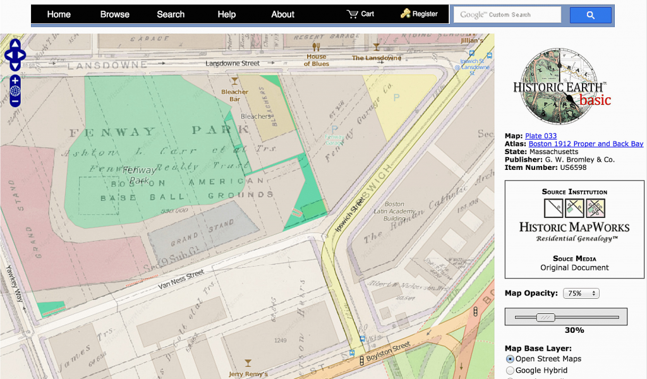The width and height of the screenshot is (647, 379).
Task: Click the Historic Earth basic logo
Action: pyautogui.click(x=562, y=87)
